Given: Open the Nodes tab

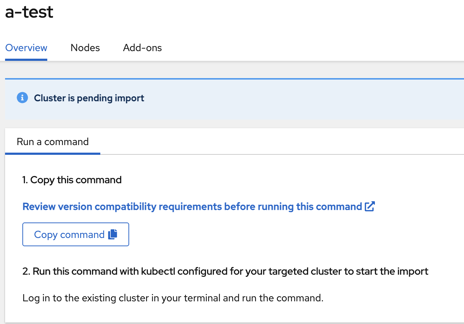Looking at the screenshot, I should click(x=85, y=48).
